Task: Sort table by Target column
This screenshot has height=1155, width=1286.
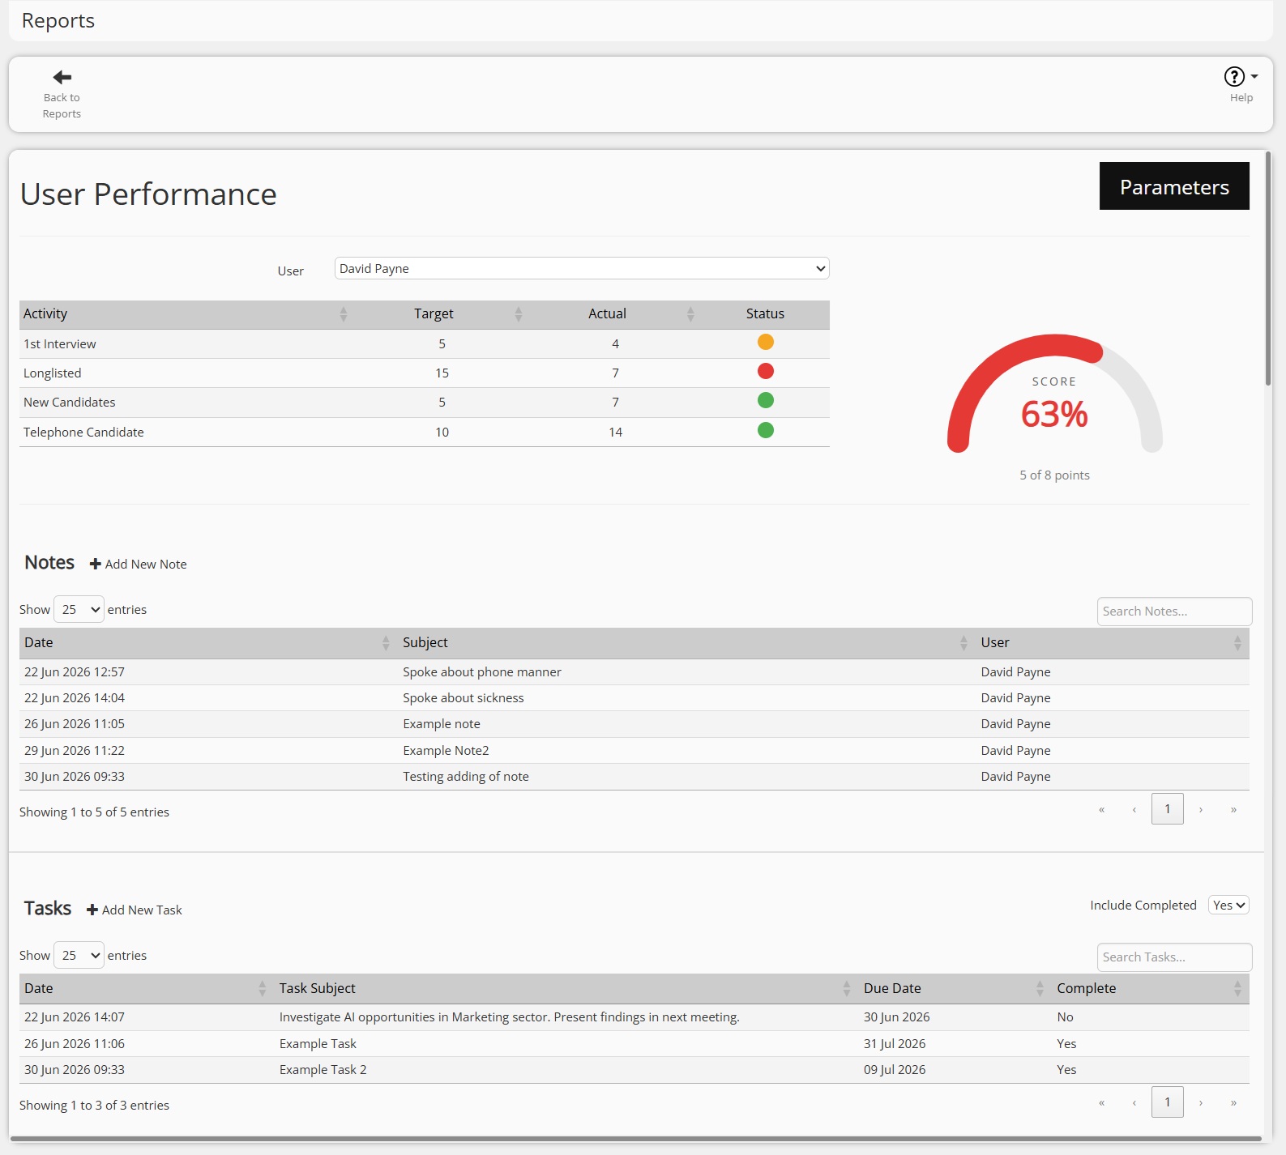Action: click(x=440, y=314)
